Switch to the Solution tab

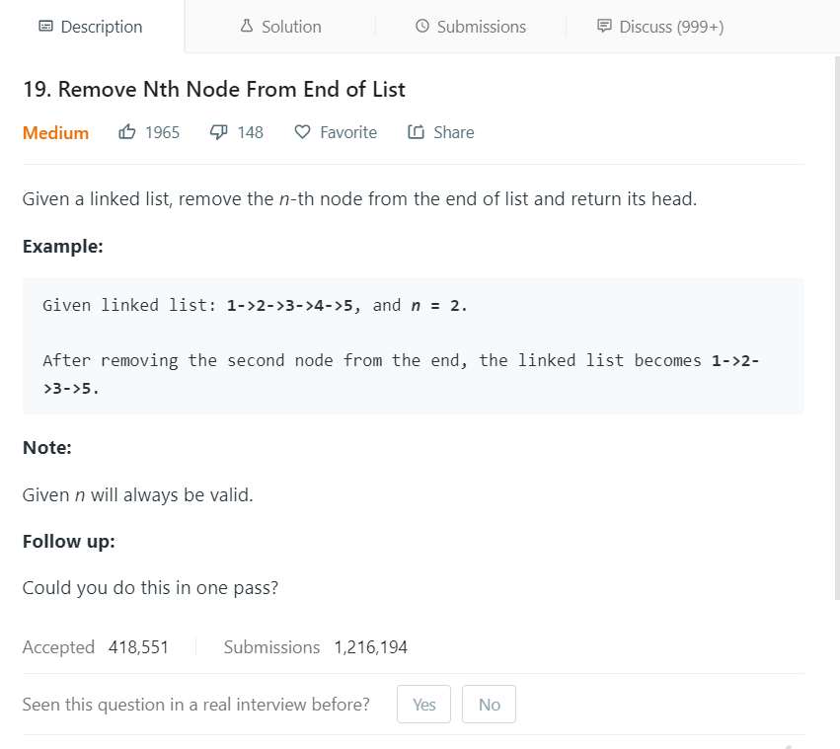(291, 27)
